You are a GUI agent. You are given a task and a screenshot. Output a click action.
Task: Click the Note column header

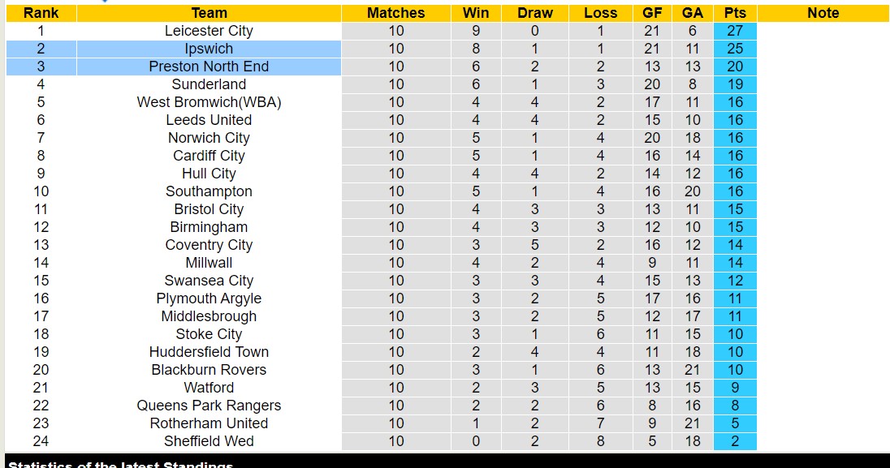tap(823, 13)
